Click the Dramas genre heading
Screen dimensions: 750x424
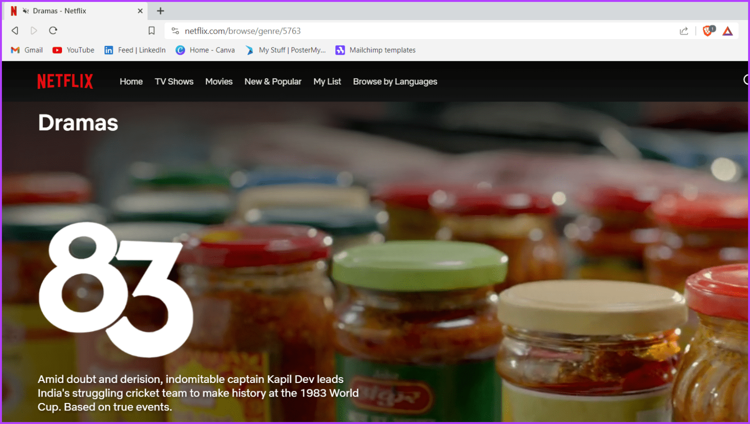click(x=78, y=123)
